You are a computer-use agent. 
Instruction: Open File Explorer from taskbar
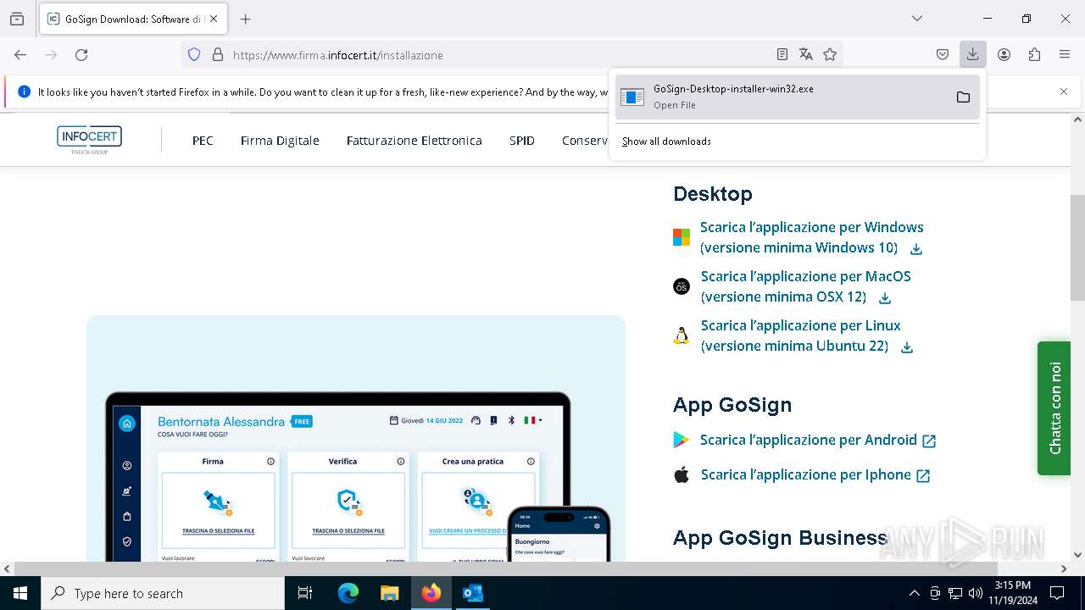389,593
